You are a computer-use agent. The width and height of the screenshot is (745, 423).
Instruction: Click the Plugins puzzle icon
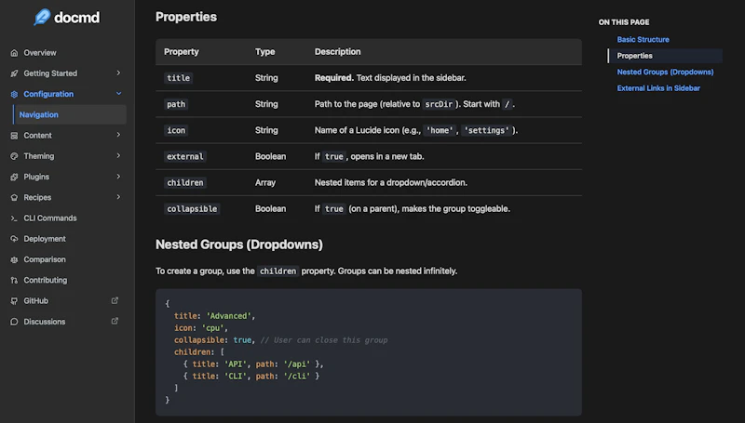(x=14, y=177)
